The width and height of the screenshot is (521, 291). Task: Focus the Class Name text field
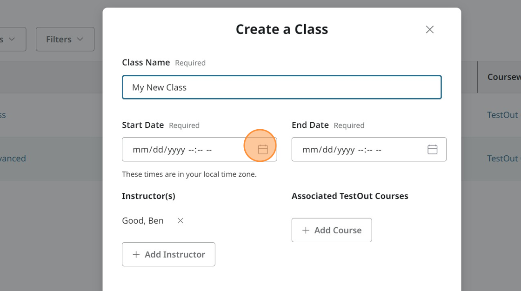pos(281,87)
